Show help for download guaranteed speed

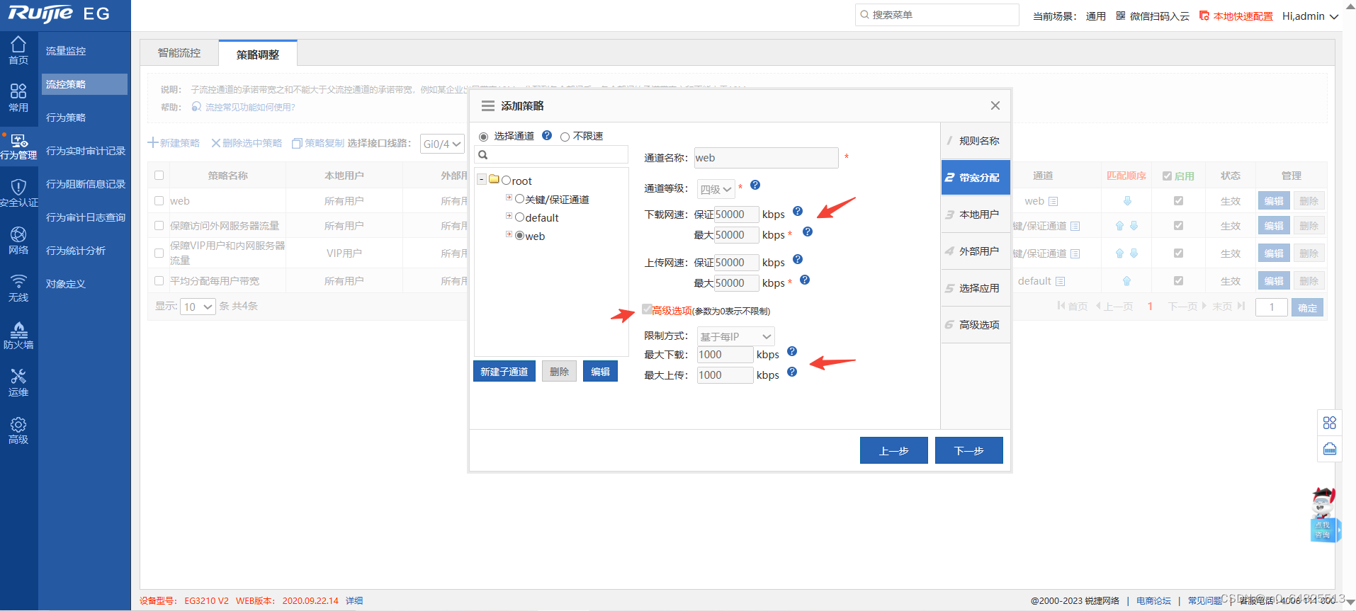pos(798,211)
